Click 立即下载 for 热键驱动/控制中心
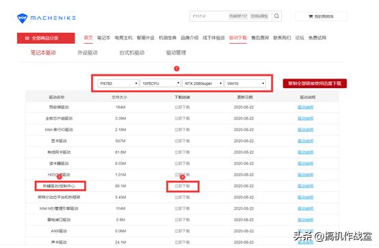Image resolution: width=379 pixels, height=248 pixels. [182, 187]
